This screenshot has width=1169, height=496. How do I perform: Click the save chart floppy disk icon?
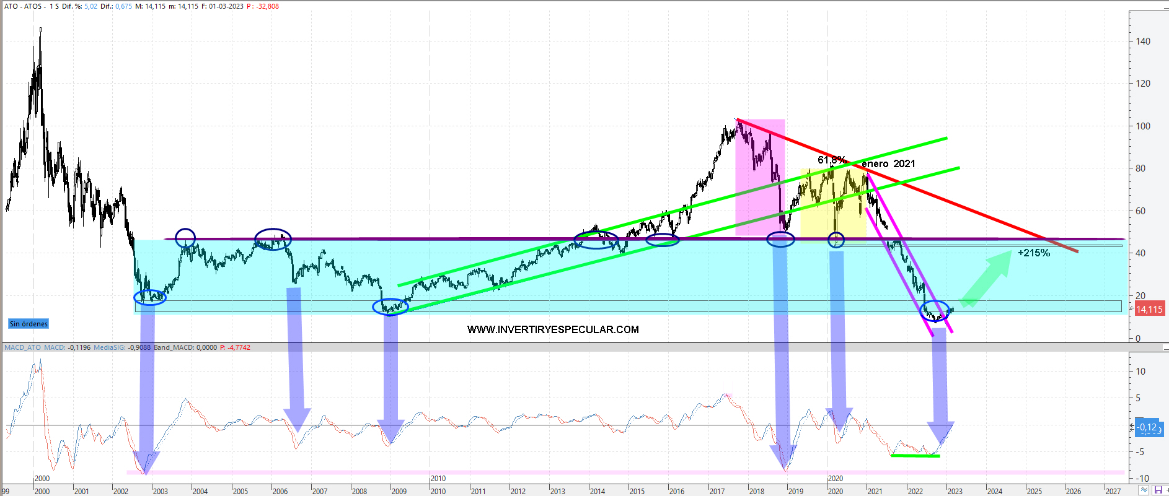1157,490
